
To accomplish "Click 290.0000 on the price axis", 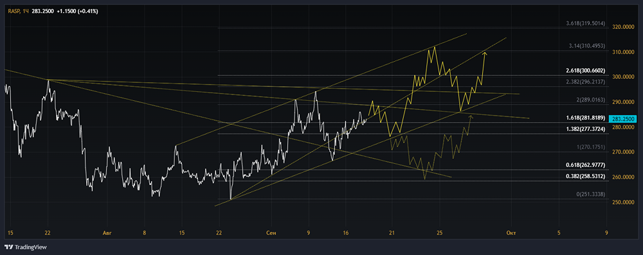I will click(622, 102).
